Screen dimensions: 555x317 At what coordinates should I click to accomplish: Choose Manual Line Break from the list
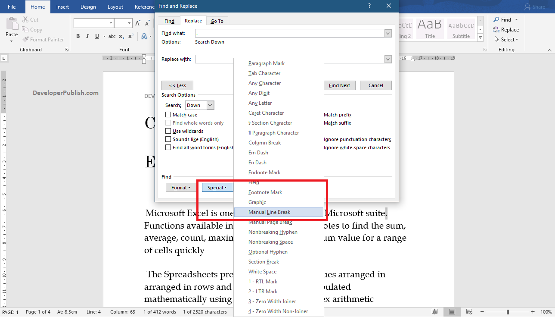click(270, 212)
